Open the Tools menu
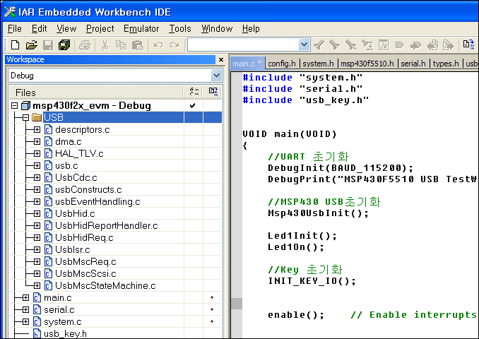 pyautogui.click(x=180, y=29)
